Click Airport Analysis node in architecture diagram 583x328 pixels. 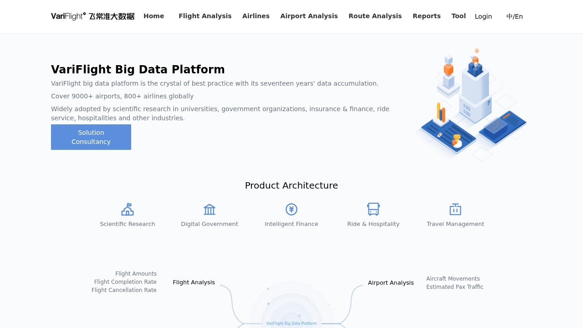391,283
